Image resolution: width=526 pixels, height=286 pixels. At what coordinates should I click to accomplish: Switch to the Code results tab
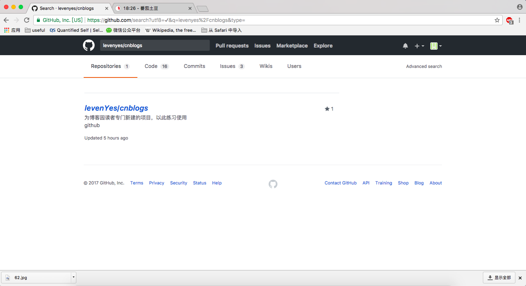coord(157,66)
